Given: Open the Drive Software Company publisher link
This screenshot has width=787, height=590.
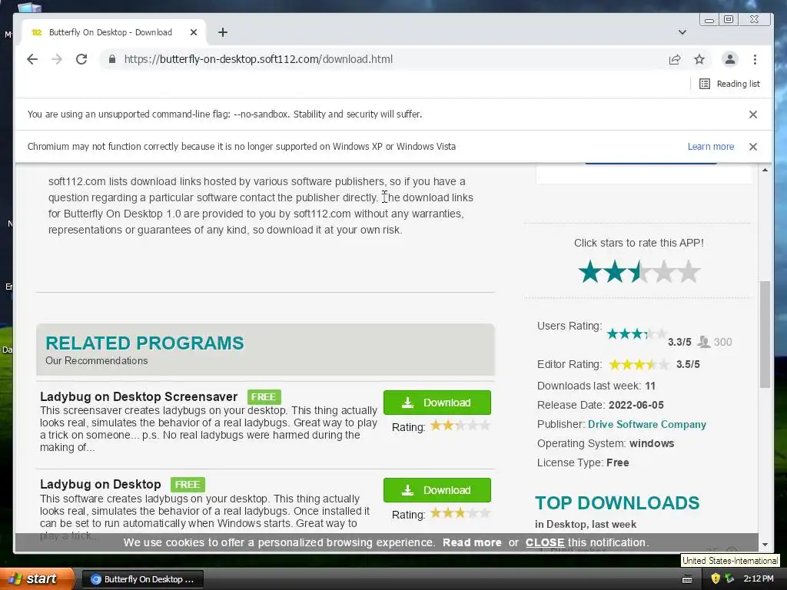Looking at the screenshot, I should [x=647, y=424].
